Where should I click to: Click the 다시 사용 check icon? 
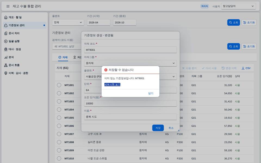pos(203,68)
